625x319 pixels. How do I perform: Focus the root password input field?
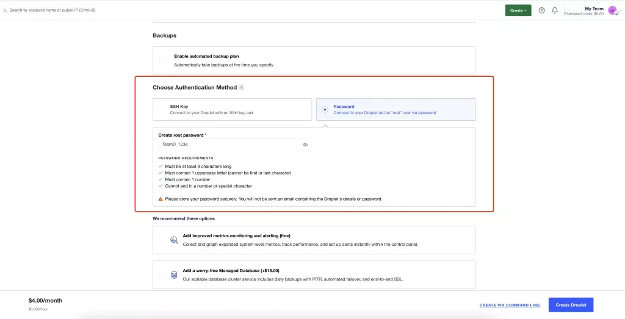pyautogui.click(x=235, y=145)
